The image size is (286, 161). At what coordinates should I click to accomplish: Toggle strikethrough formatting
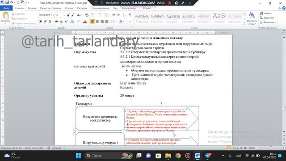coord(57,21)
